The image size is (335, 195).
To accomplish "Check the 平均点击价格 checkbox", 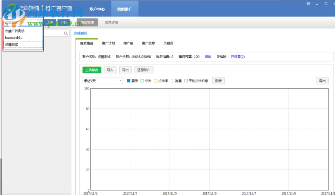I will coord(186,81).
